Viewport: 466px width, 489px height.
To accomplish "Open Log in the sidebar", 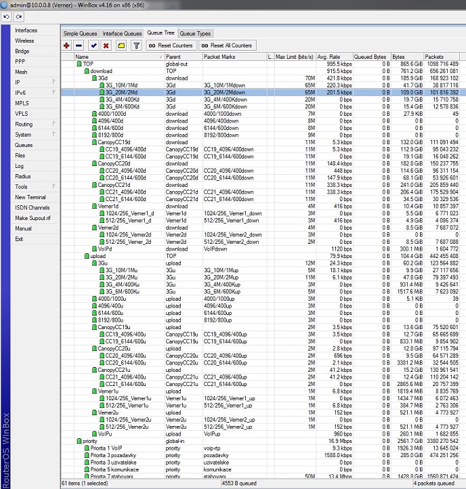I will pyautogui.click(x=20, y=166).
